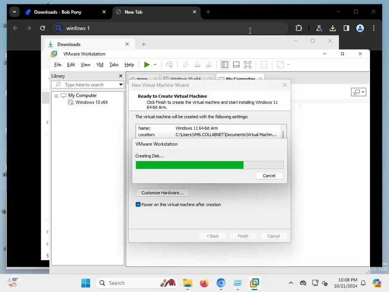Viewport: 389px width, 292px height.
Task: Select Windows 10 x64 virtual machine
Action: click(x=92, y=102)
